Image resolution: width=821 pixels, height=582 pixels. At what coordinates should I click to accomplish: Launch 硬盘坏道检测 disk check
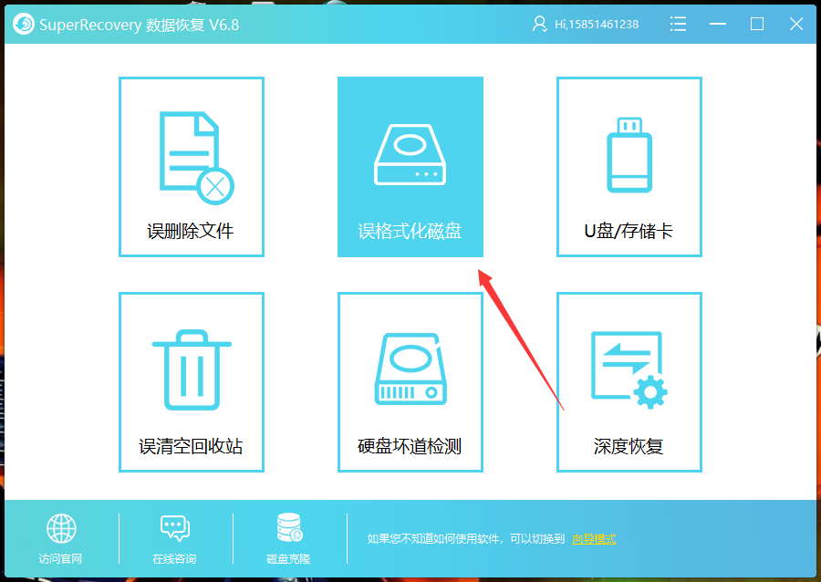pyautogui.click(x=410, y=382)
